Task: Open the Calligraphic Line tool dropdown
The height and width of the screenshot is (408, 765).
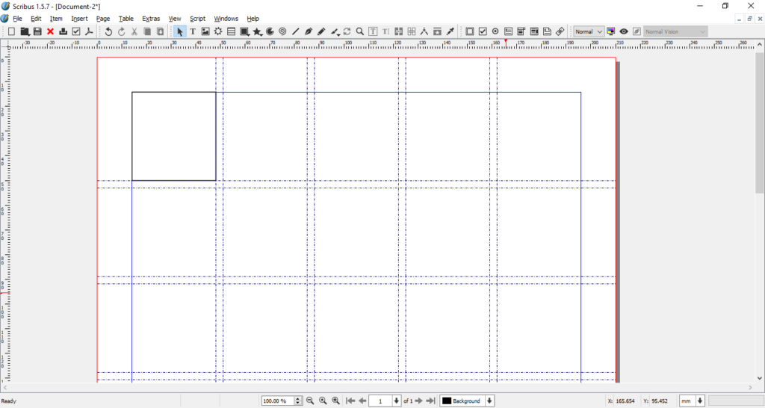Action: [x=335, y=31]
